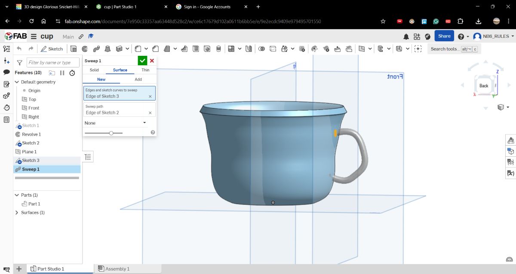Open the Shell tool
Screen dimensions: 516x274
pos(195,49)
